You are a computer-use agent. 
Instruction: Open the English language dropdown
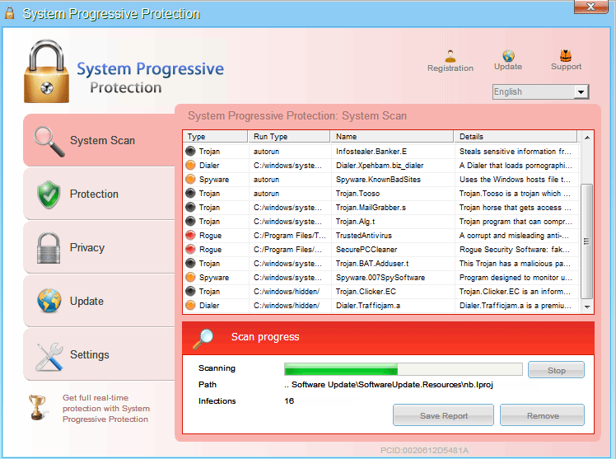[540, 91]
